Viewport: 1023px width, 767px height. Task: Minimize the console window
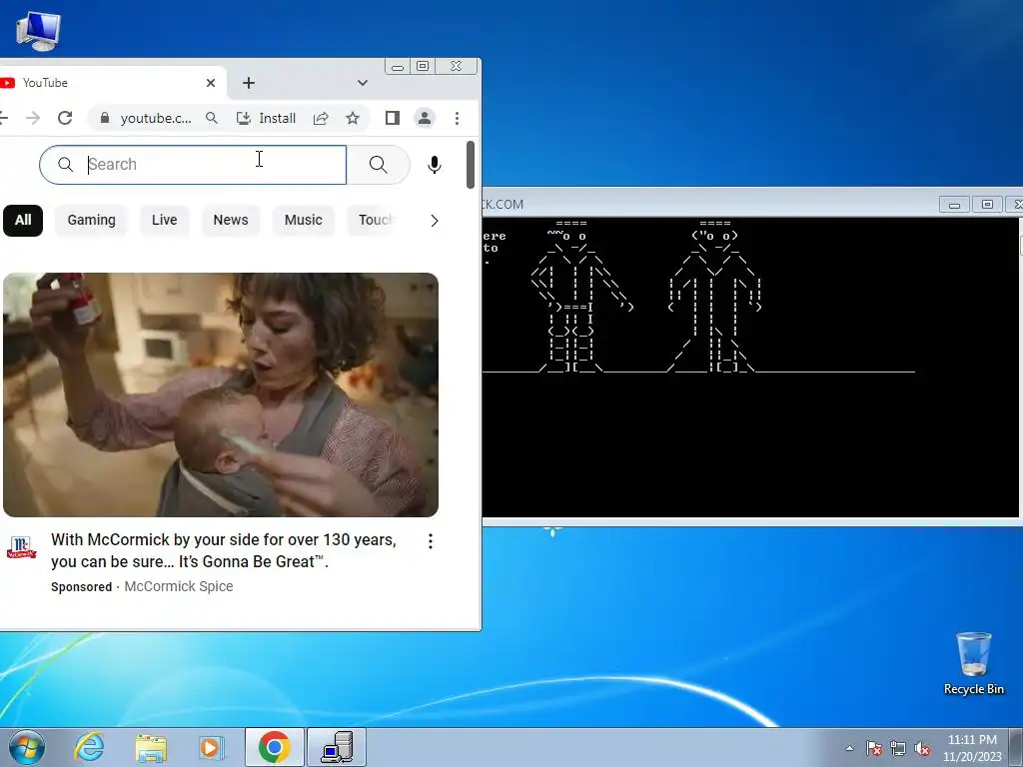[954, 204]
